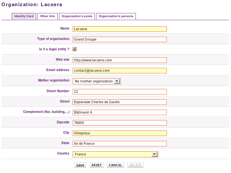Edit the Street text field
The height and width of the screenshot is (173, 231).
click(120, 102)
